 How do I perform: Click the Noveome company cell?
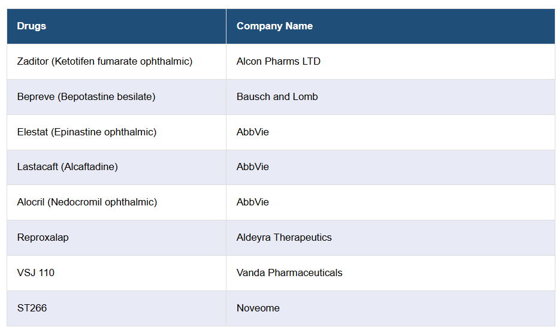tap(258, 308)
